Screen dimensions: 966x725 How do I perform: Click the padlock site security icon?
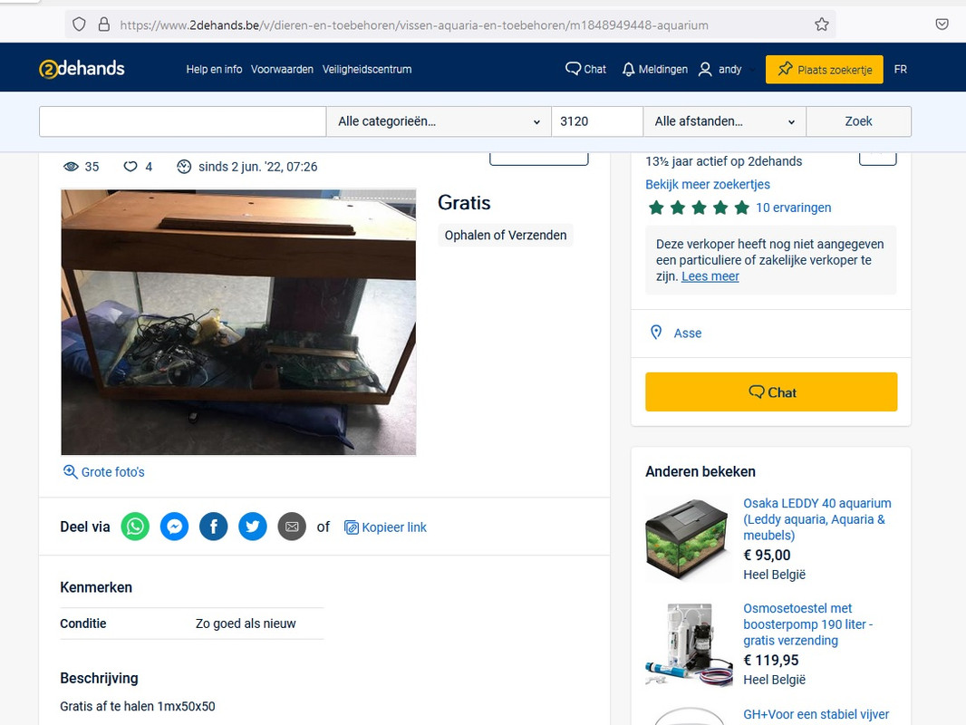[x=104, y=24]
